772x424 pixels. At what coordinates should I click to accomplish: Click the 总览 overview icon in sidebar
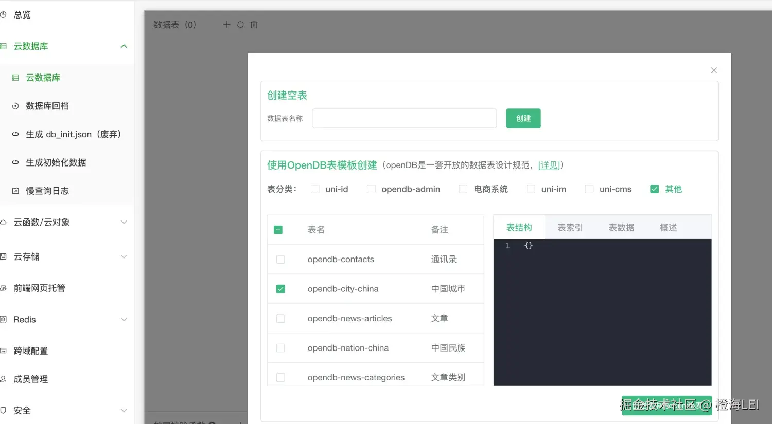3,15
